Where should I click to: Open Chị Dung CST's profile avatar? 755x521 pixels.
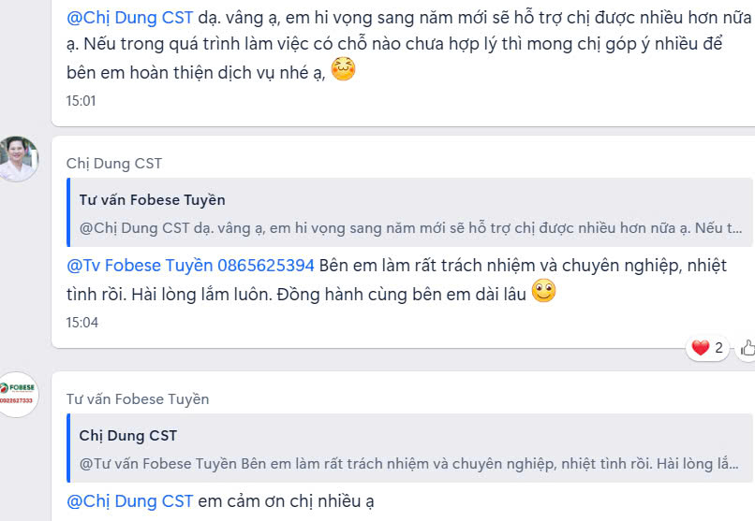click(18, 159)
